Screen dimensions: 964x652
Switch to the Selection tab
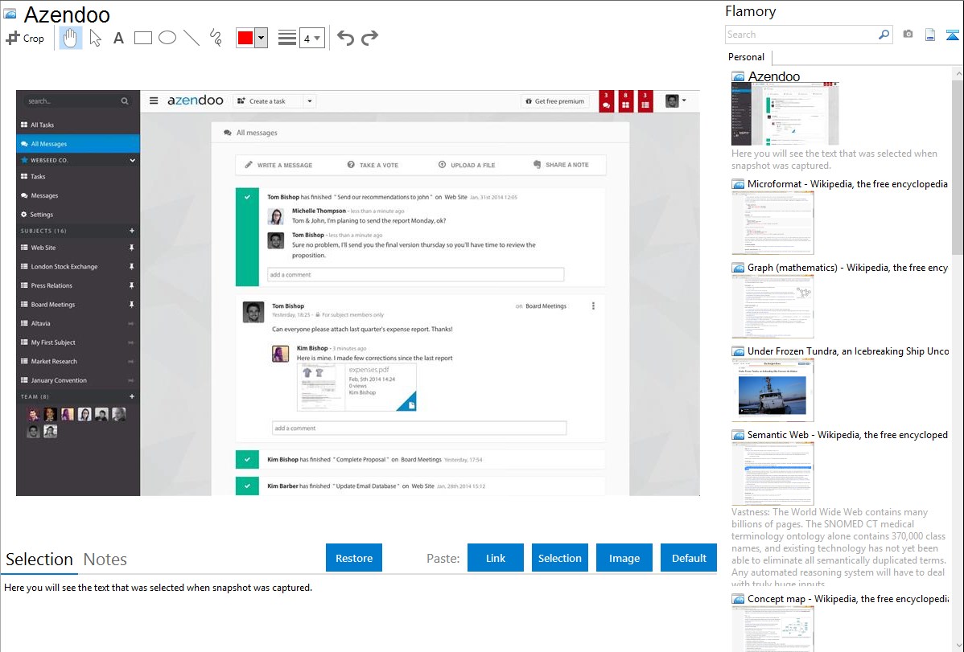(x=39, y=560)
